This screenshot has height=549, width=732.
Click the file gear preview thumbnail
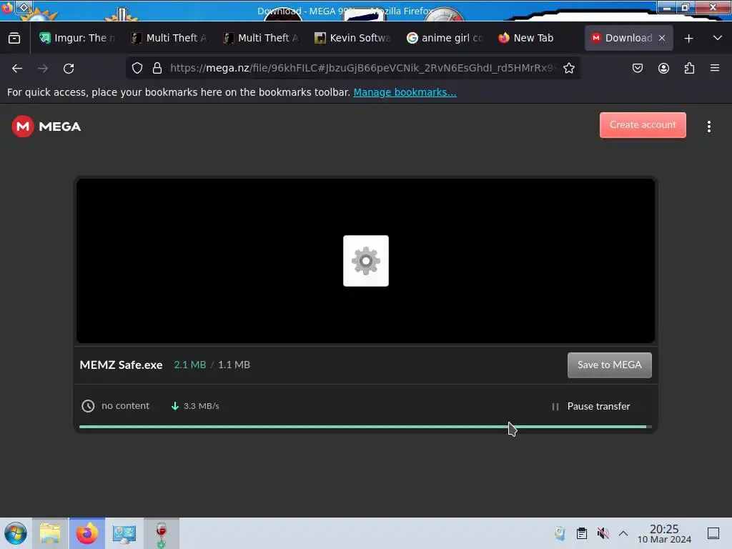365,261
